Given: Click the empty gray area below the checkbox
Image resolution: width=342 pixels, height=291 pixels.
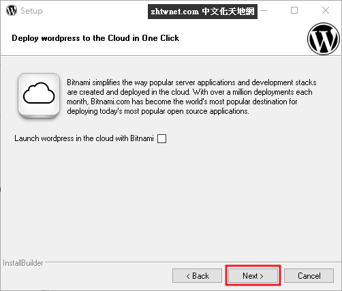Looking at the screenshot, I should 171,200.
